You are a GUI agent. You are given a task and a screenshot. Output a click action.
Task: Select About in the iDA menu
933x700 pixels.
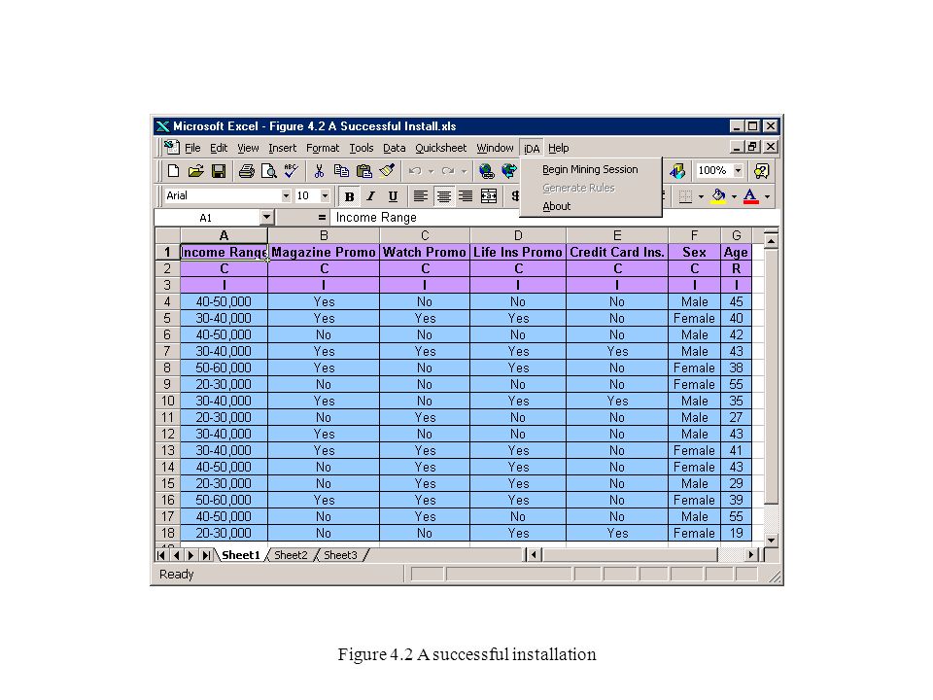coord(556,206)
